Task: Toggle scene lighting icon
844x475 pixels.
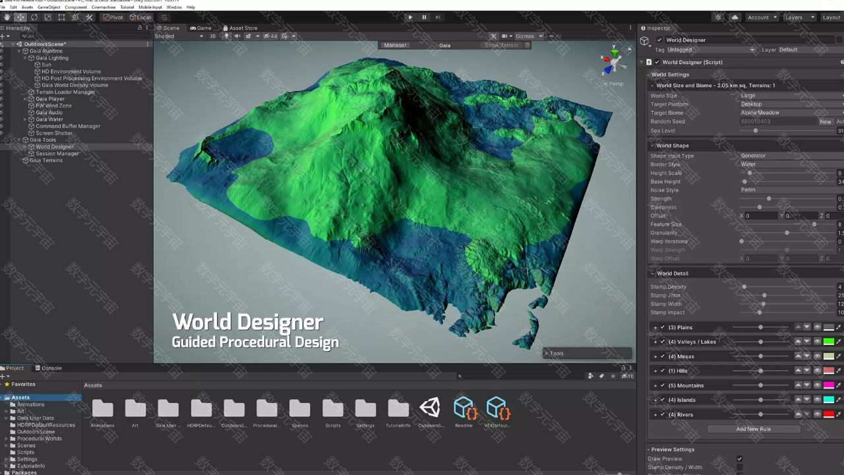Action: point(226,36)
